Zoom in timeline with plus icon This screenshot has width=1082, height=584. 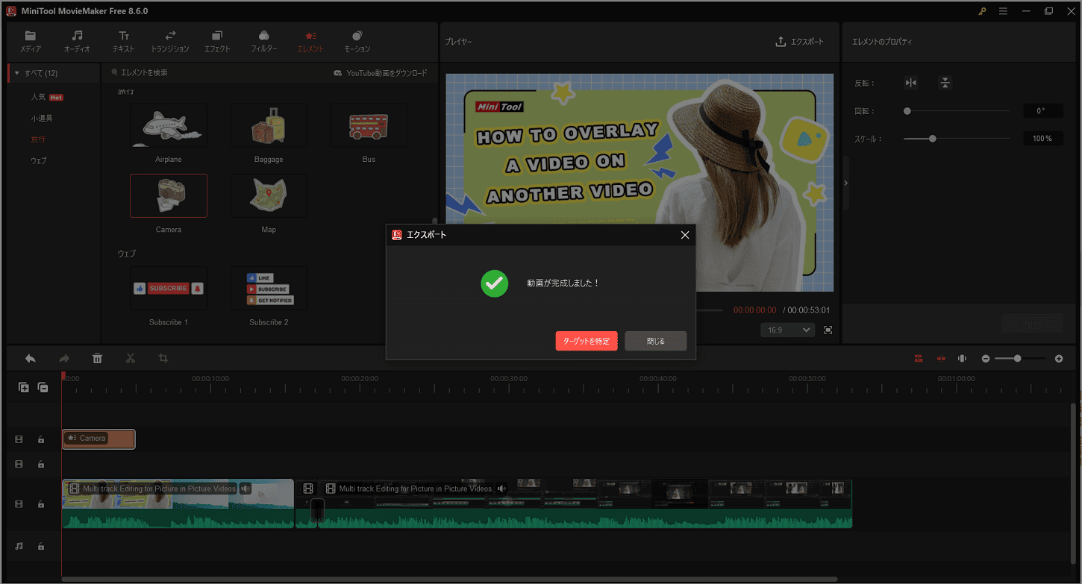click(1058, 359)
